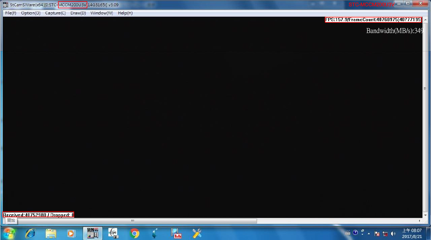
Task: Open Action Center flag icon
Action: (377, 233)
